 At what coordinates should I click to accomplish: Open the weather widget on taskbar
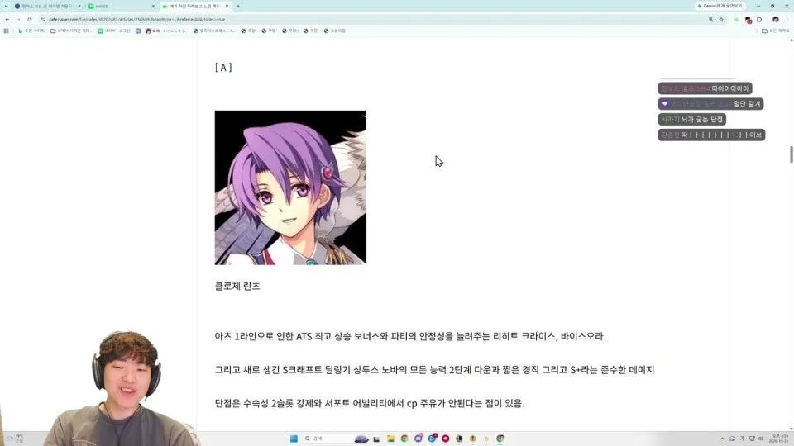tap(15, 439)
